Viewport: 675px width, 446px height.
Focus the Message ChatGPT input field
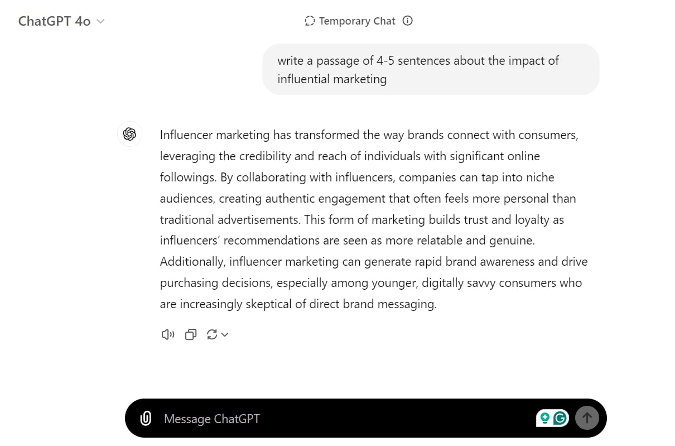point(335,419)
